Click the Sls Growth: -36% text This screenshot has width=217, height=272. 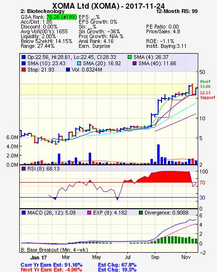[x=99, y=31]
